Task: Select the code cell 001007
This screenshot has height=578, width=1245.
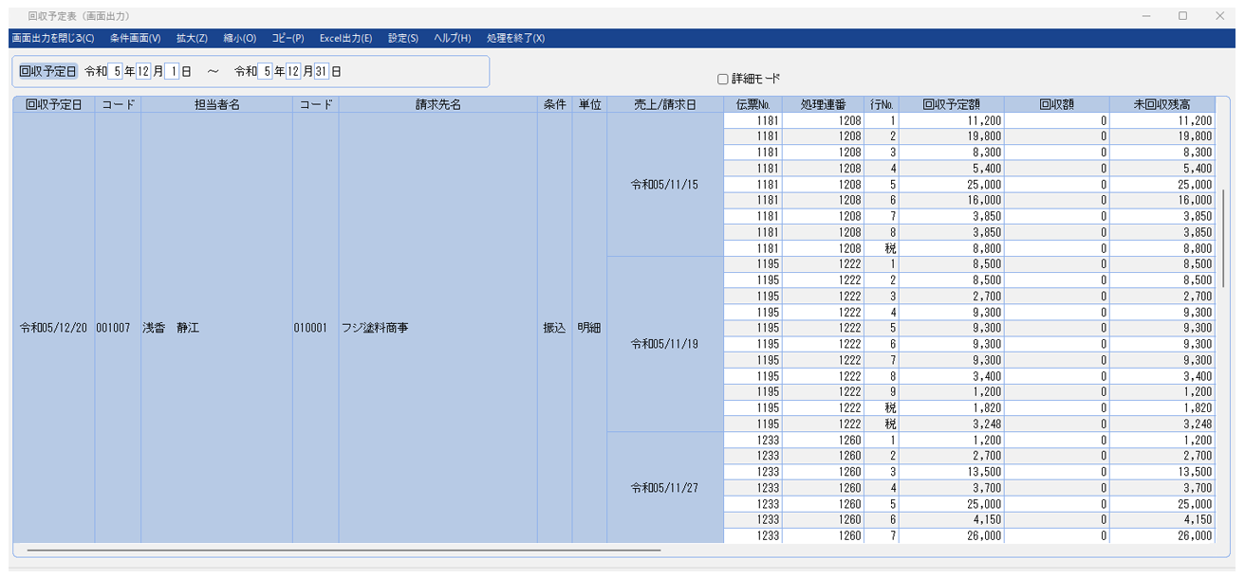Action: tap(118, 328)
